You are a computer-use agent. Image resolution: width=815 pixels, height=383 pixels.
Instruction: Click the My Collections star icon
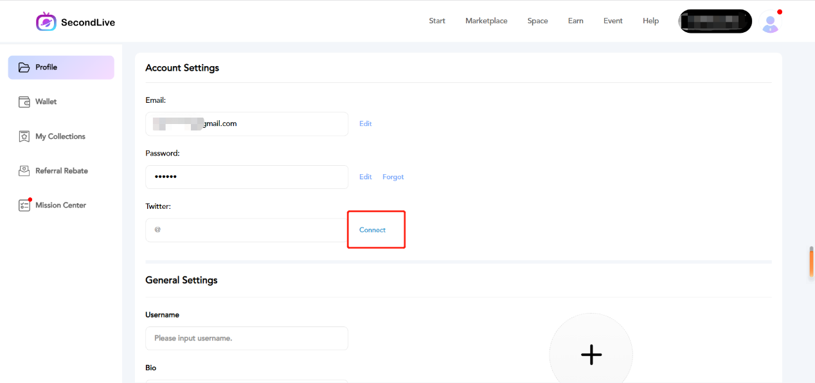[x=24, y=137]
